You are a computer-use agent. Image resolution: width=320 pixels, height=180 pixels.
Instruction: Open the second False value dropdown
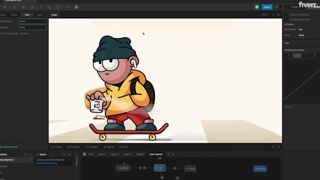(32, 27)
